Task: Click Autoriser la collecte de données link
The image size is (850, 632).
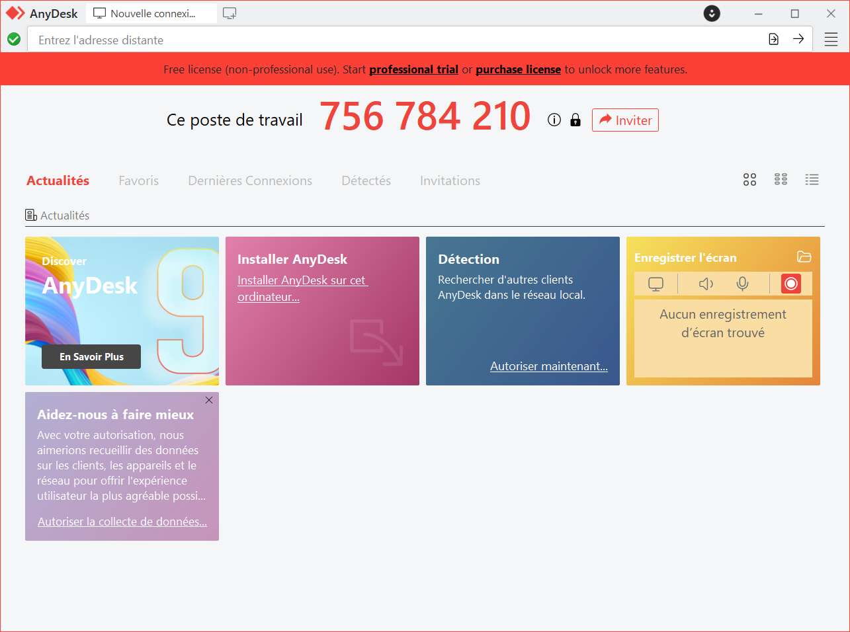Action: (122, 522)
